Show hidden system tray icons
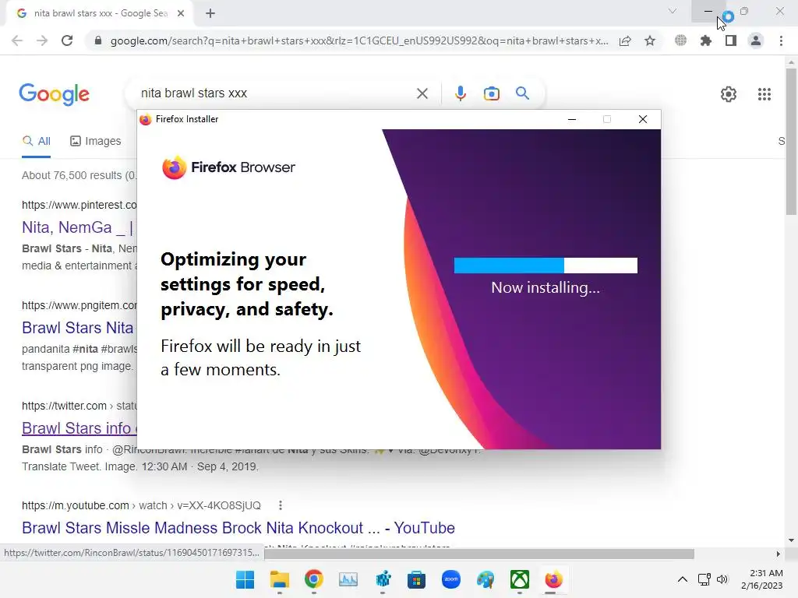Screen dimensions: 798x598 click(x=683, y=579)
